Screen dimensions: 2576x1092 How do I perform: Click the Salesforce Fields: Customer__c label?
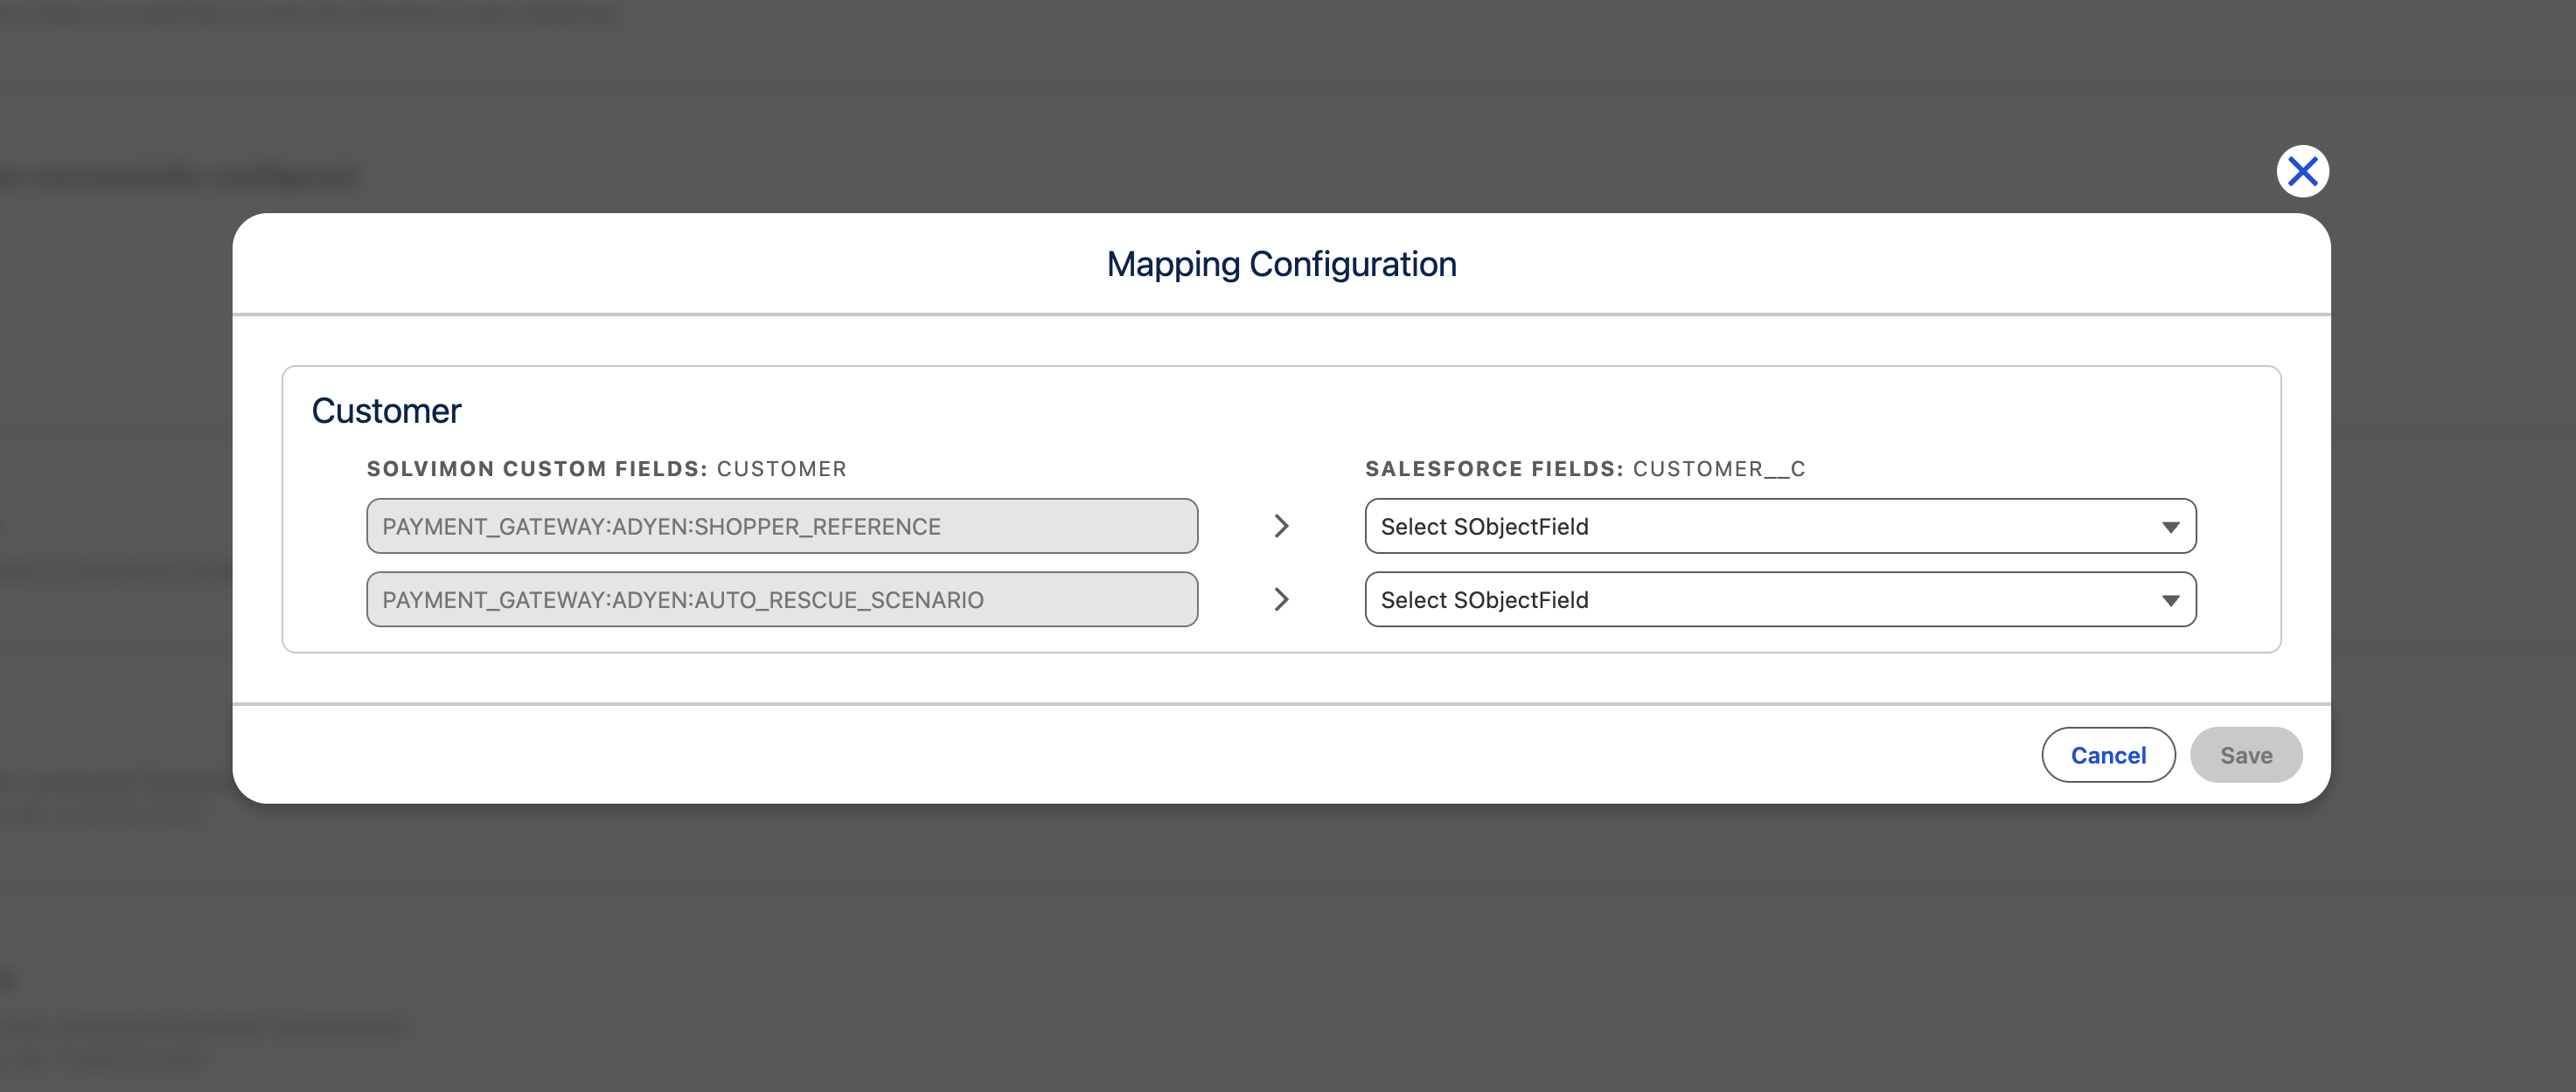point(1585,468)
